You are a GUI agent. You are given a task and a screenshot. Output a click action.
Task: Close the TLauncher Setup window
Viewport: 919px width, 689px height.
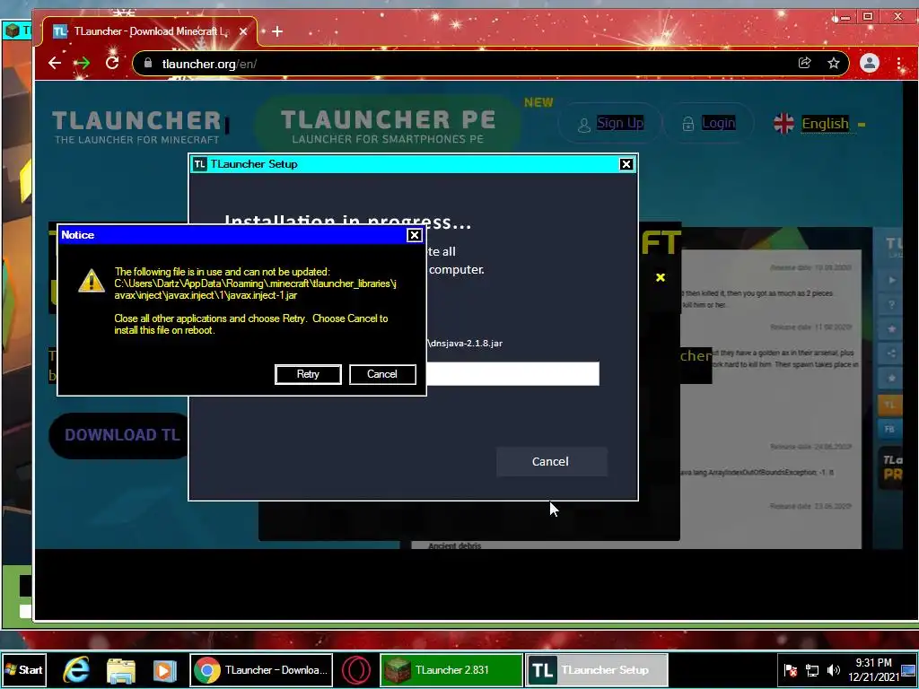click(626, 164)
